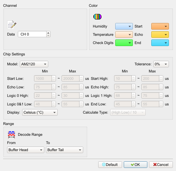The image size is (176, 171).
Task: Click the Decode Range label text
Action: (x=30, y=134)
